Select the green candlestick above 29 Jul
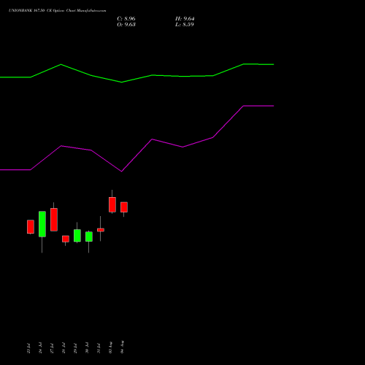 pyautogui.click(x=77, y=236)
